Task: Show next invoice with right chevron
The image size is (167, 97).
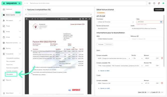Action: 91,14
